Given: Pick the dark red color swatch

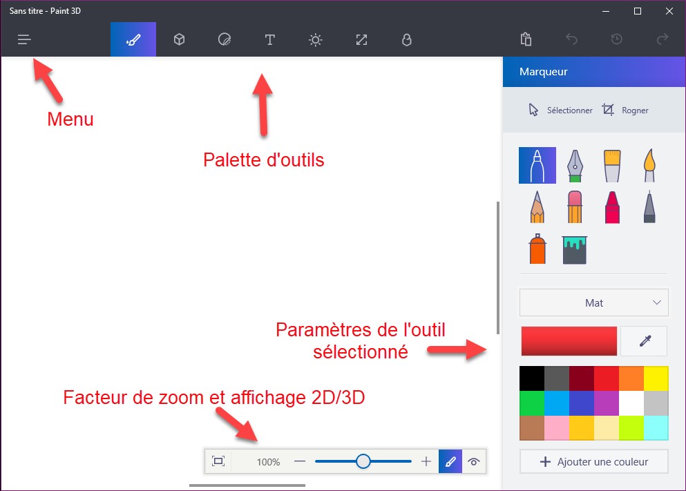Looking at the screenshot, I should (582, 378).
